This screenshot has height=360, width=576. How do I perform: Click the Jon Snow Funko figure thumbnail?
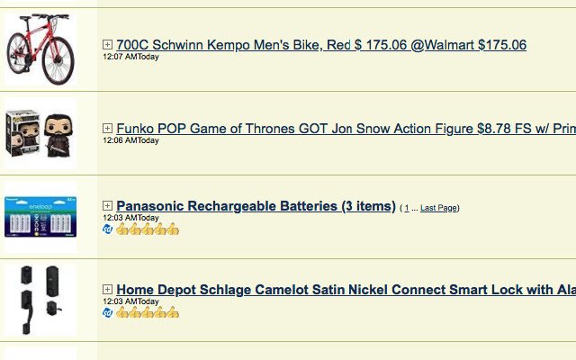point(40,133)
